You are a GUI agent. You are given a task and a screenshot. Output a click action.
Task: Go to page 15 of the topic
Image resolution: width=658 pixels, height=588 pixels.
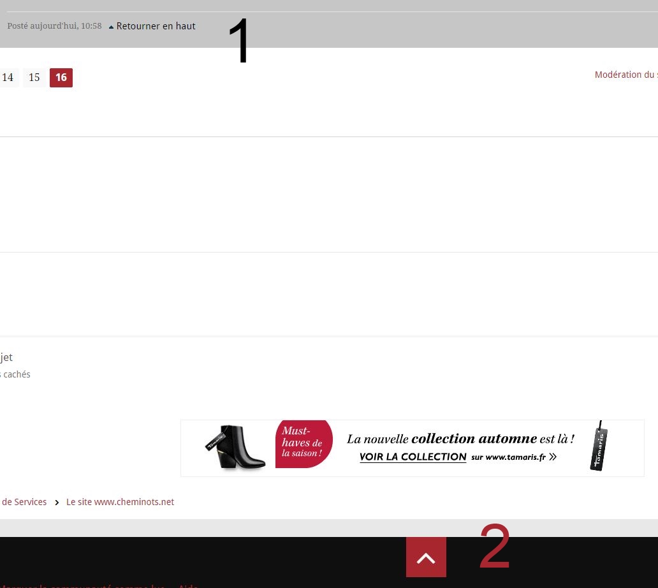point(34,78)
